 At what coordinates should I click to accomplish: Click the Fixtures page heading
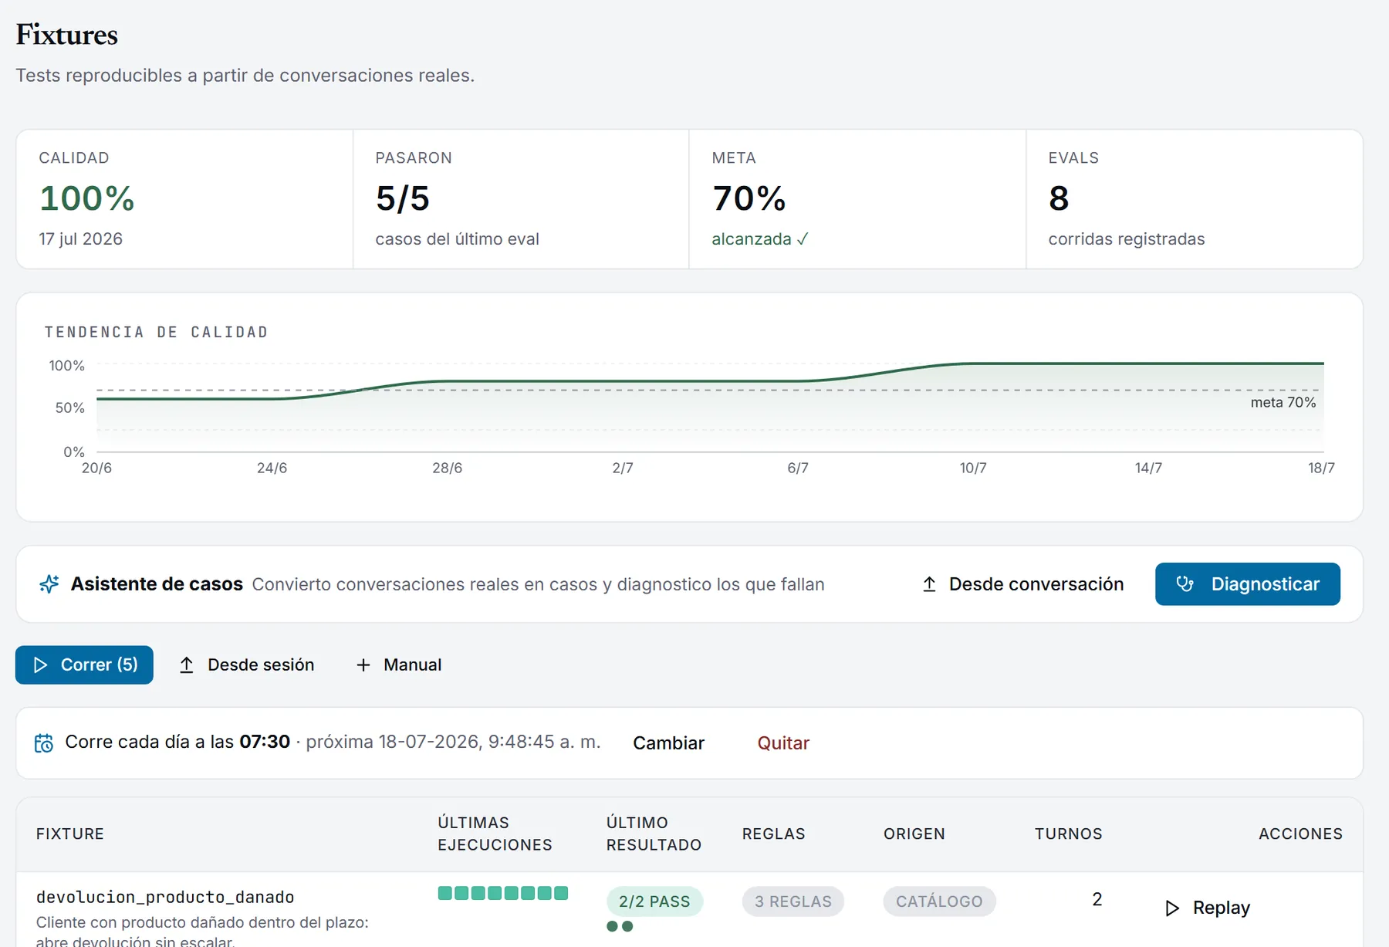67,35
